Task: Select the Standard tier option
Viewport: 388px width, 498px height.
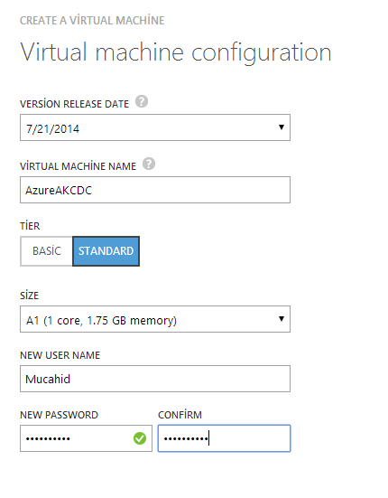Action: click(x=106, y=251)
